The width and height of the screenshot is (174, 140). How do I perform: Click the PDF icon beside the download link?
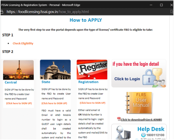[119, 119]
